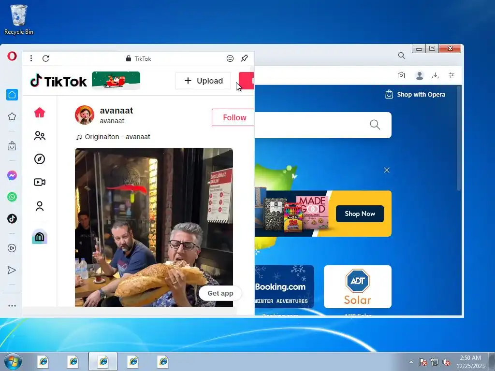Click the Opera tab search magnifier
495x371 pixels.
(402, 56)
